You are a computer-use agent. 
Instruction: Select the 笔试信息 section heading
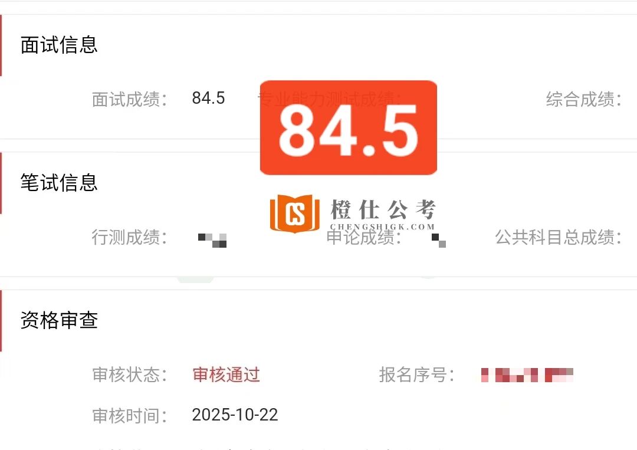tap(60, 182)
